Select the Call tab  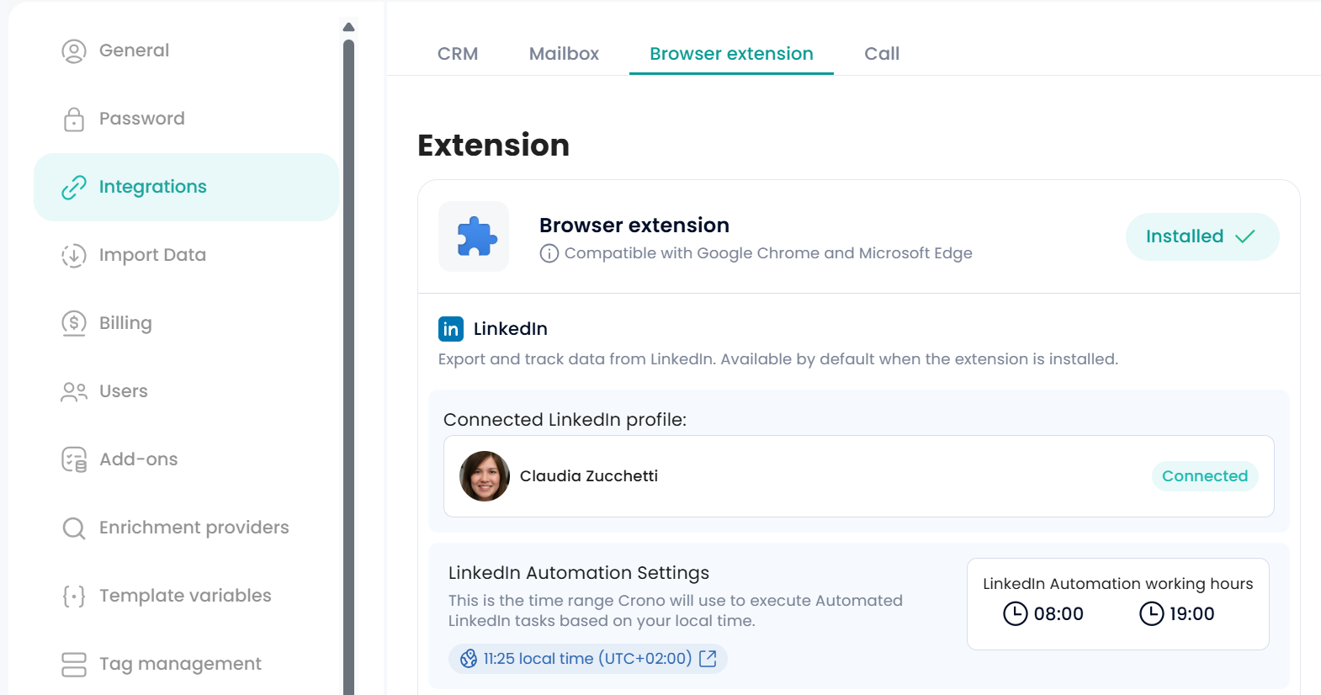point(882,54)
